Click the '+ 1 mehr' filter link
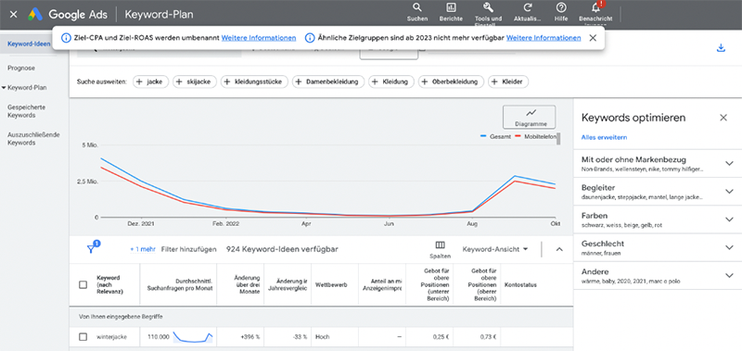The image size is (742, 351). click(143, 249)
